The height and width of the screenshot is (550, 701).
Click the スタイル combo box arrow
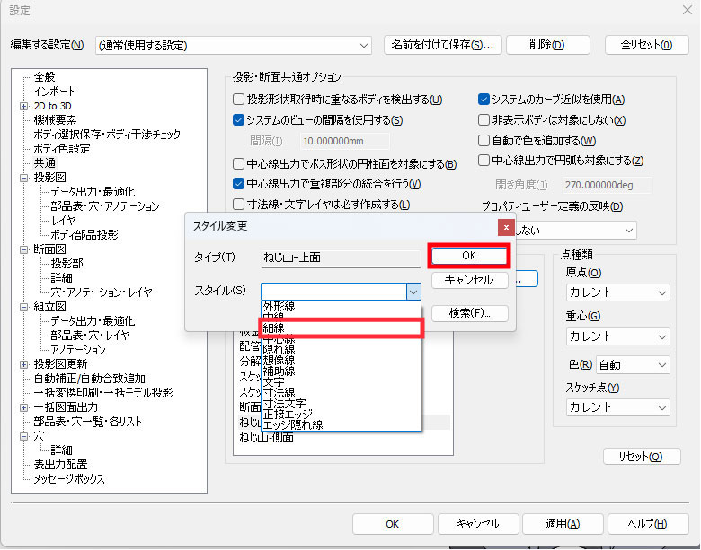point(413,291)
